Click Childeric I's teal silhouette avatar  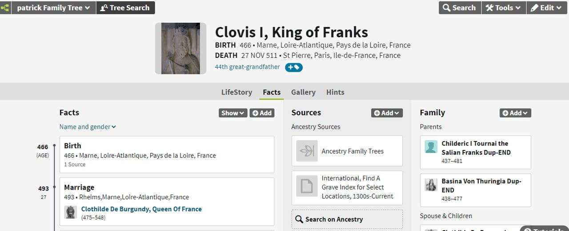tap(431, 147)
